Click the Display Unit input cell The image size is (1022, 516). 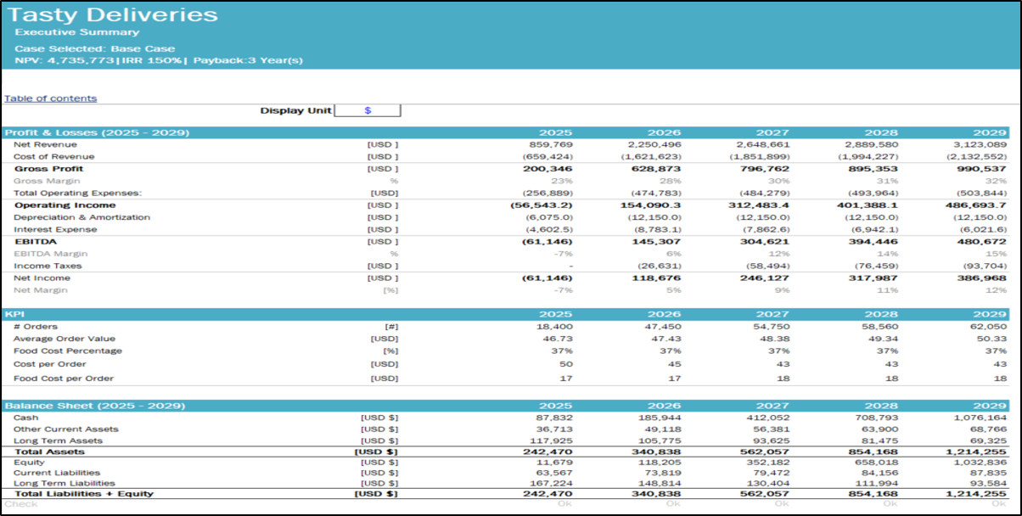[368, 111]
